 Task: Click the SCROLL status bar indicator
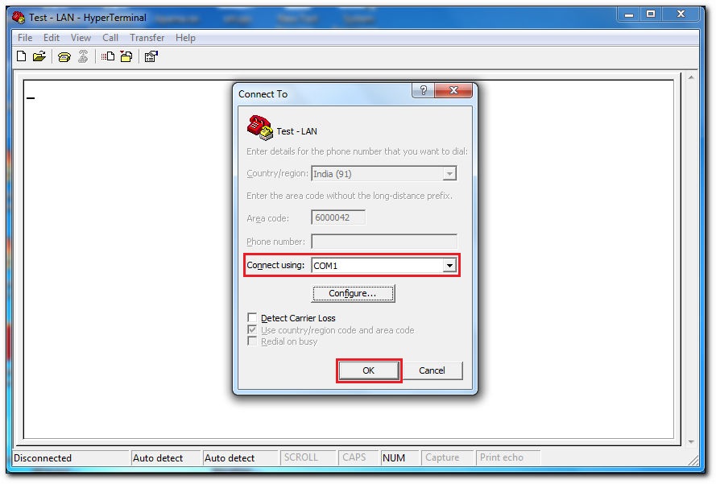click(x=300, y=457)
